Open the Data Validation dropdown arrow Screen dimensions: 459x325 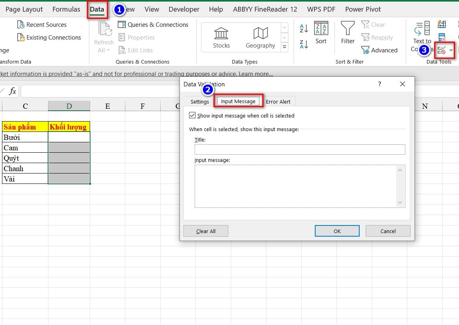451,50
